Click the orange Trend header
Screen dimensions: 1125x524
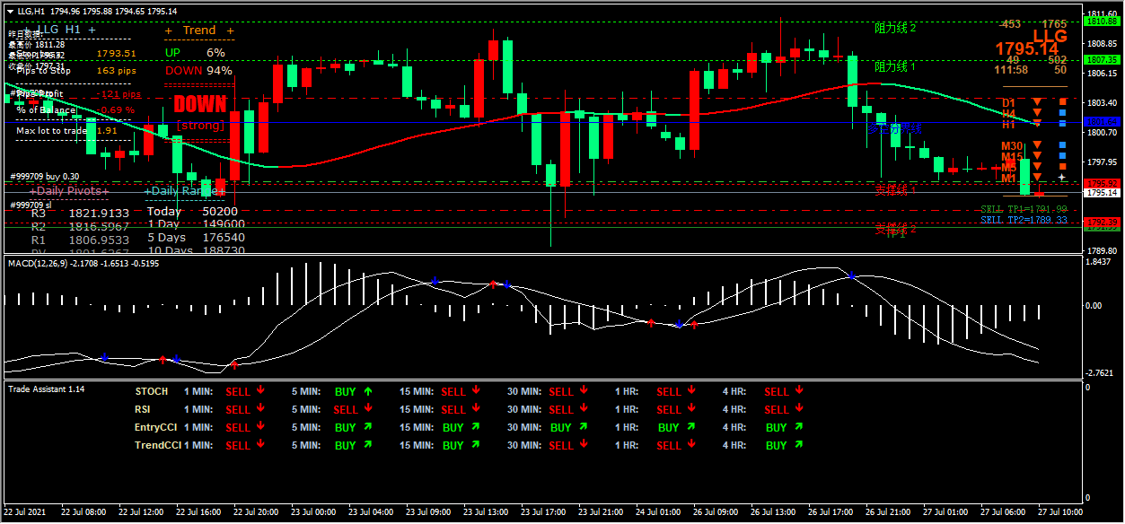click(x=199, y=31)
